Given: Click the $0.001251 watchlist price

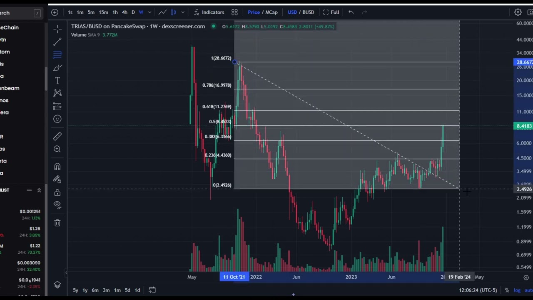Looking at the screenshot, I should coord(30,212).
